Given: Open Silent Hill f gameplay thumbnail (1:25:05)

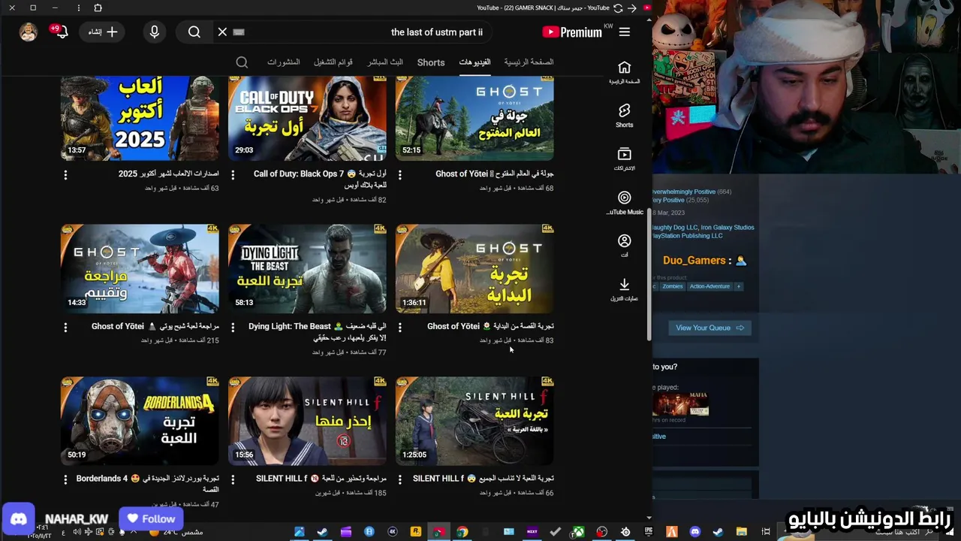Looking at the screenshot, I should 474,421.
